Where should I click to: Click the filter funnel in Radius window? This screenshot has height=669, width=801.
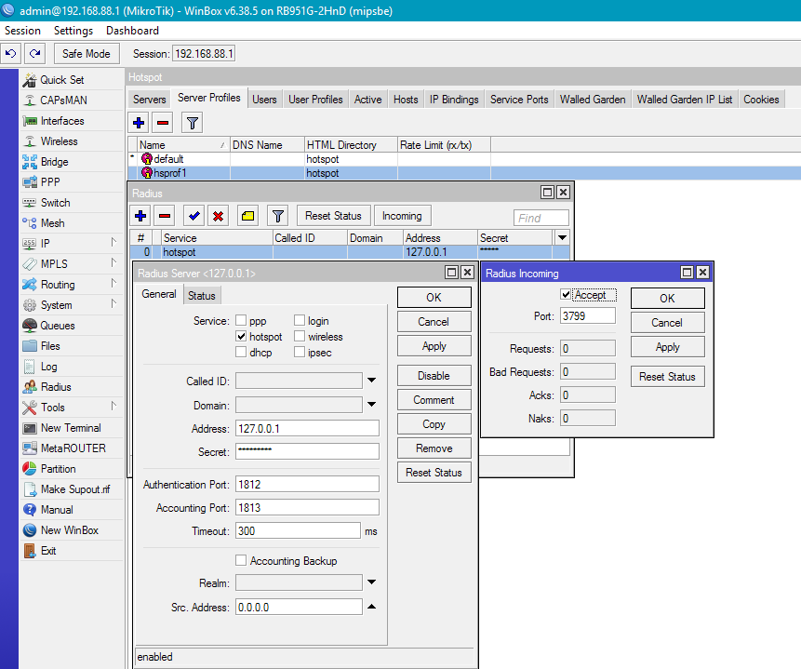tap(278, 216)
